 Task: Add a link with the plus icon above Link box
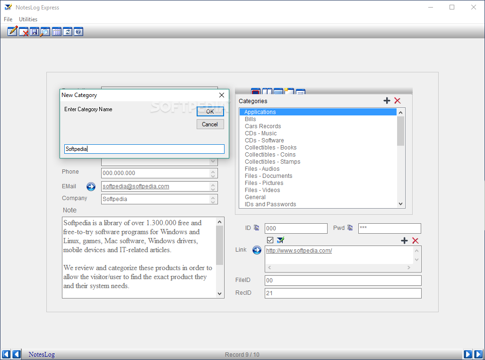click(x=404, y=240)
